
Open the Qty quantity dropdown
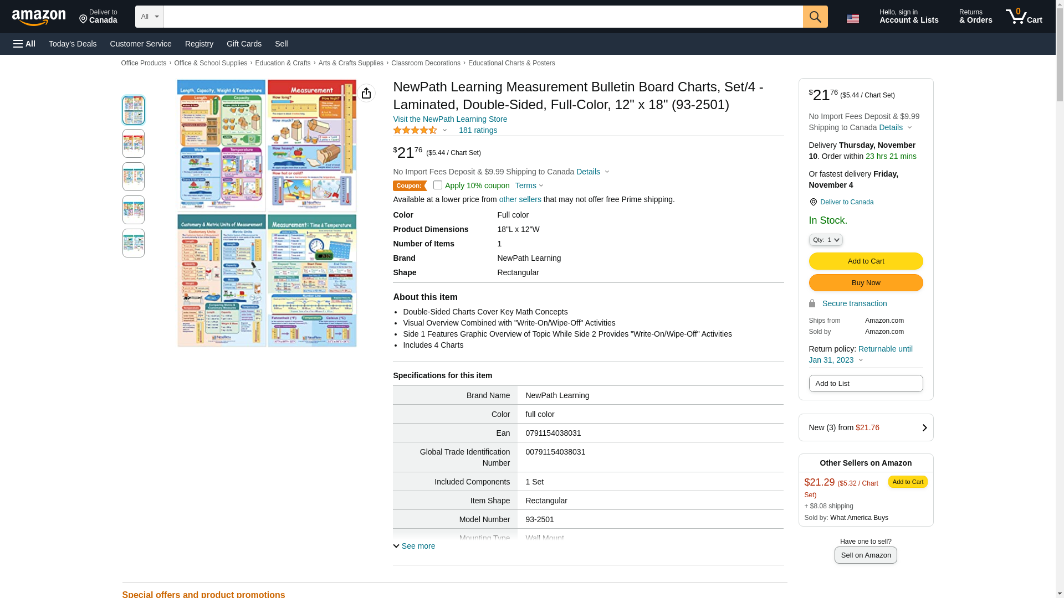click(x=825, y=240)
